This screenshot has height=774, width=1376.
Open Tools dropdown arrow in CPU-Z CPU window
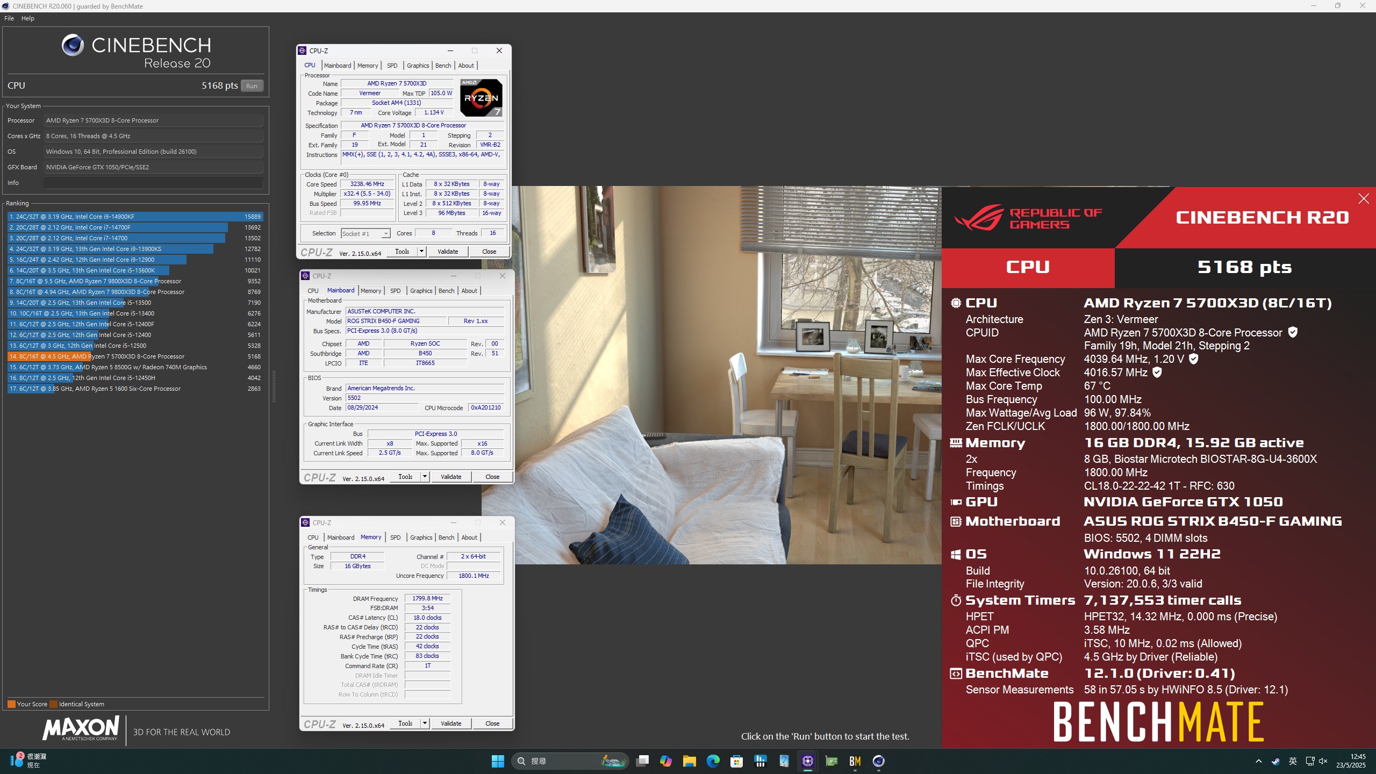click(421, 252)
